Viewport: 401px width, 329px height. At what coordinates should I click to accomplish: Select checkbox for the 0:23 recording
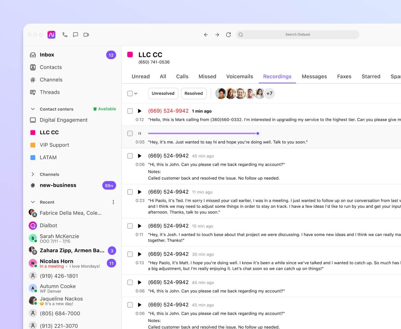[x=130, y=192]
